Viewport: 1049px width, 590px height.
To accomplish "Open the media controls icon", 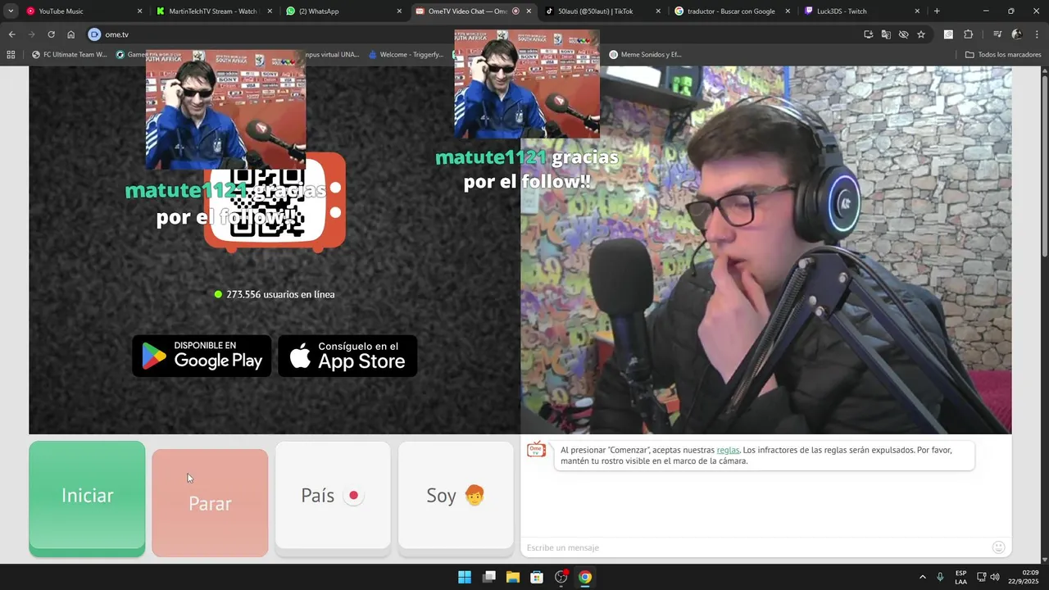I will tap(997, 34).
